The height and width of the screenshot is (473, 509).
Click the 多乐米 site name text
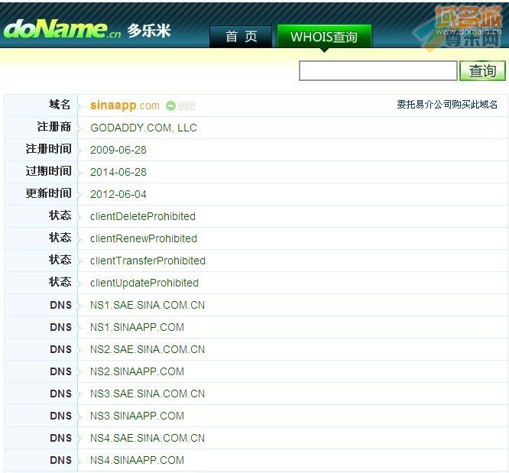(x=149, y=31)
